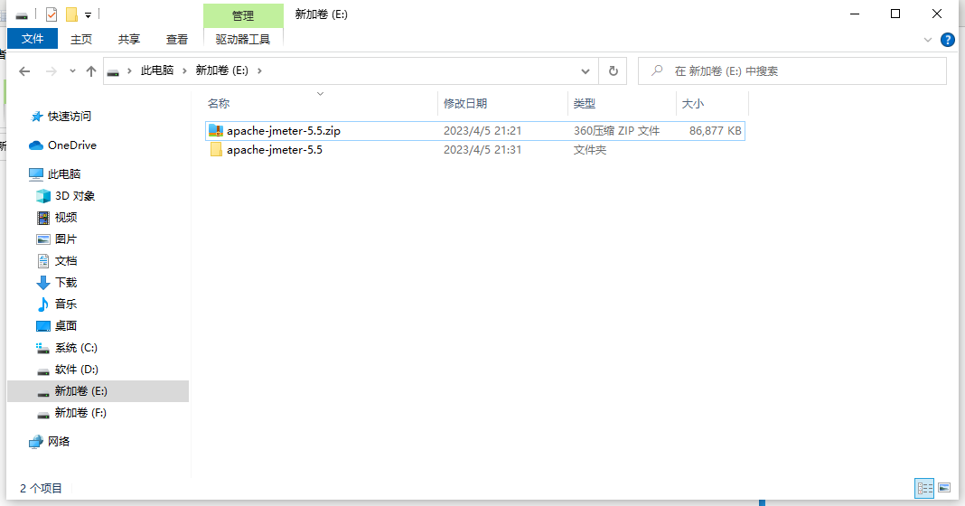Refresh the current folder
This screenshot has width=965, height=506.
pos(613,71)
